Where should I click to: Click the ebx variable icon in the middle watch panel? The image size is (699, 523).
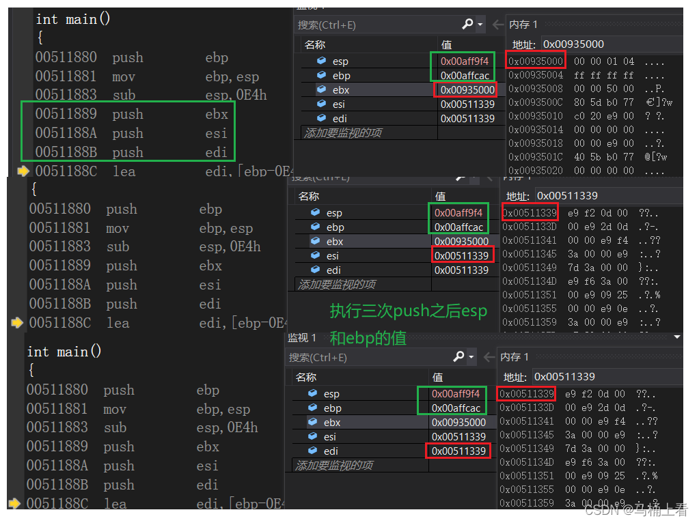point(315,240)
